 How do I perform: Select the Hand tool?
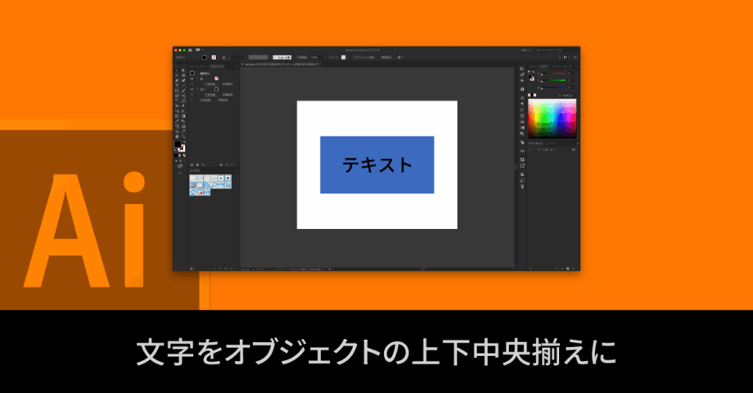coord(177,137)
